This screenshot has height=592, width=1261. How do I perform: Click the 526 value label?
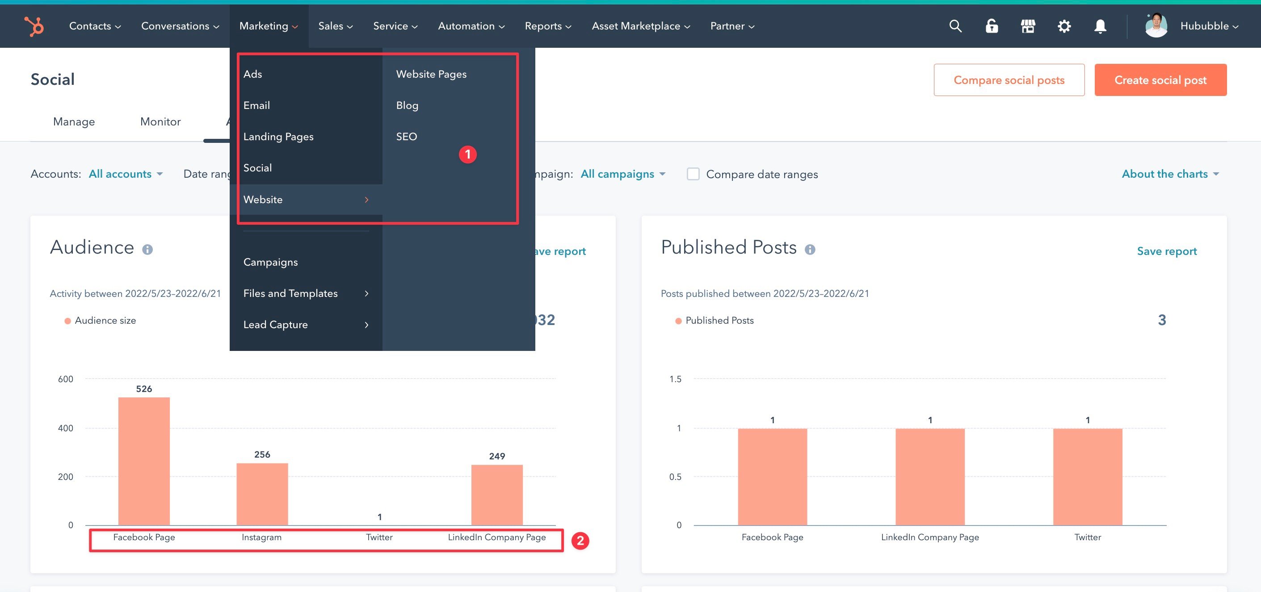click(x=144, y=389)
